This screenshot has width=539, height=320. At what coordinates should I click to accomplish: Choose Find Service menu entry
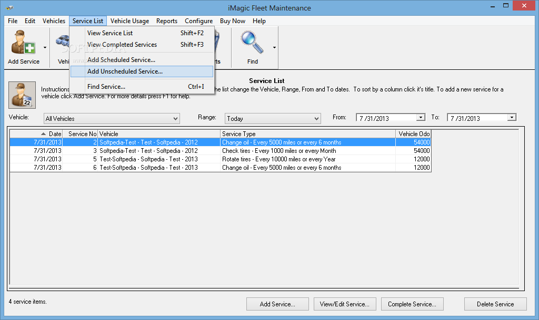point(142,86)
